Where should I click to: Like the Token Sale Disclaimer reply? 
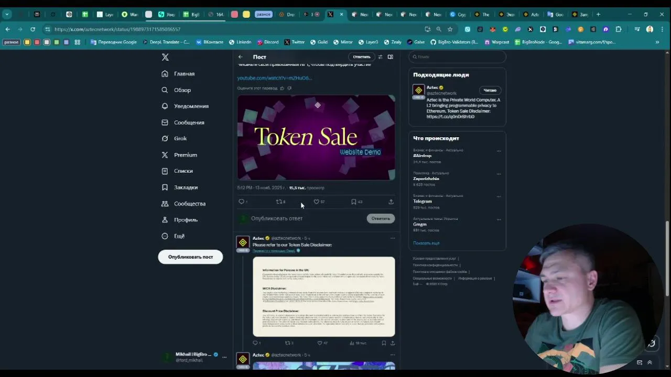point(320,343)
